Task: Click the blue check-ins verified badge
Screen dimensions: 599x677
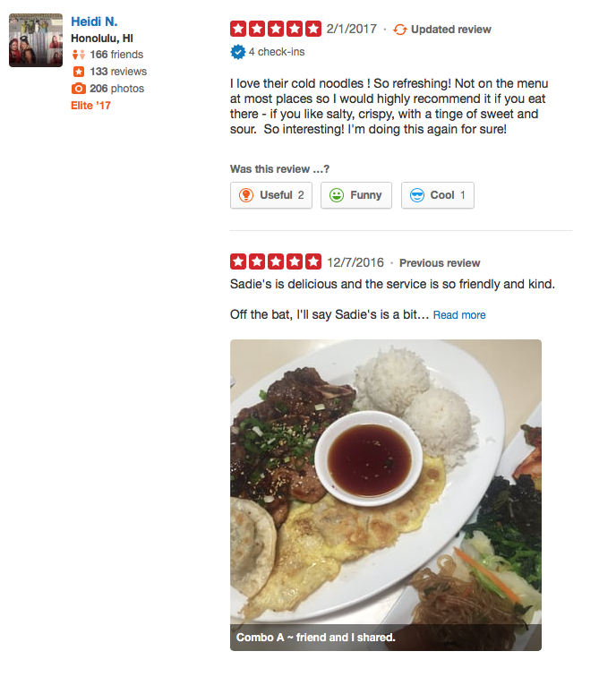Action: coord(238,52)
